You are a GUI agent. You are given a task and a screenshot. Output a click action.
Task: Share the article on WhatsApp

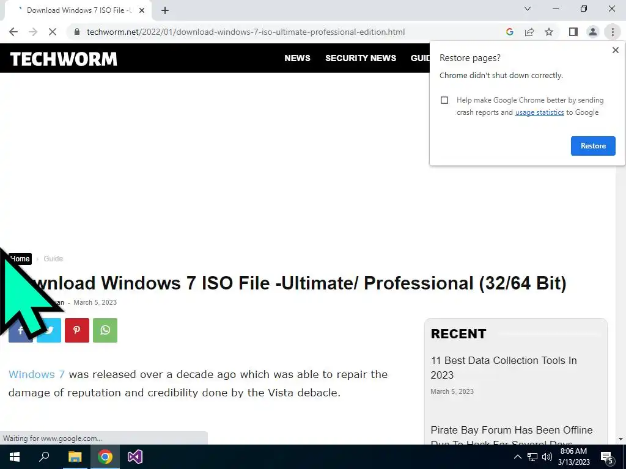(x=105, y=330)
